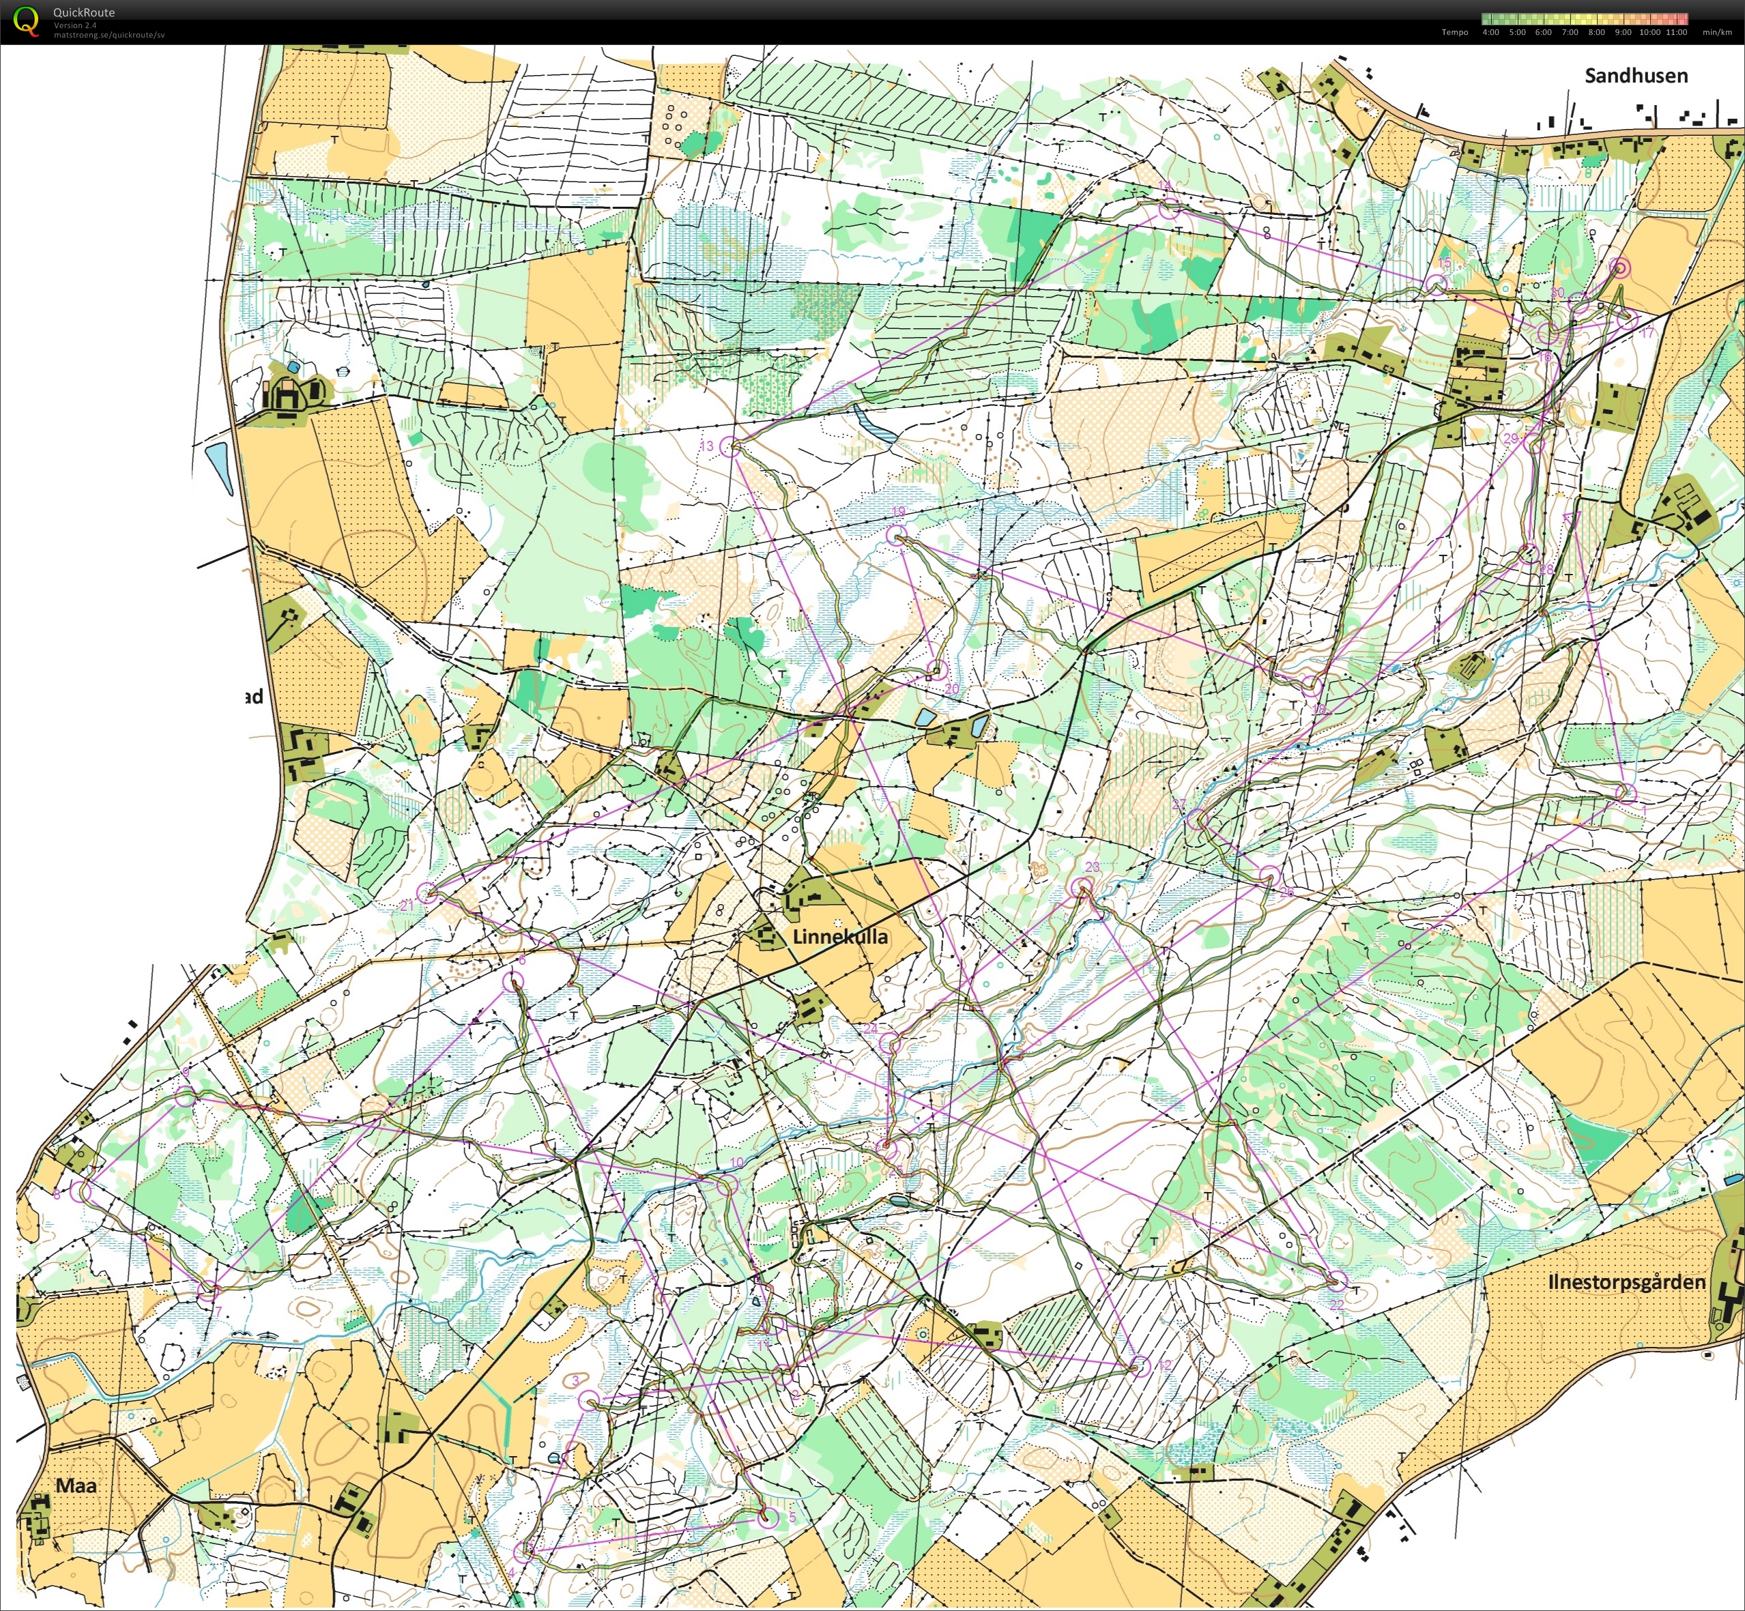The height and width of the screenshot is (1611, 1745).
Task: Click the QuickRoute Q logo icon
Action: click(x=27, y=21)
